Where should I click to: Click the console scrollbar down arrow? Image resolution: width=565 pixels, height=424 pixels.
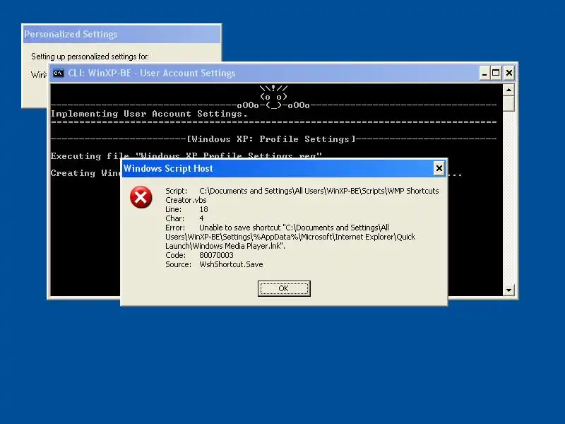(x=509, y=290)
